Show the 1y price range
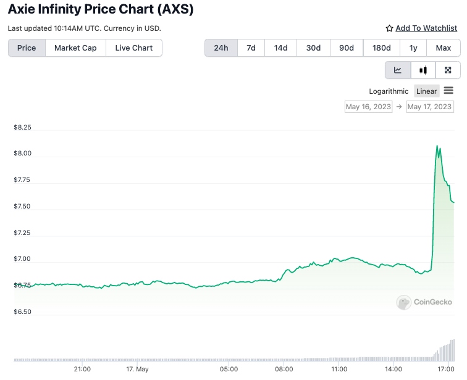Image resolution: width=467 pixels, height=380 pixels. click(x=413, y=48)
